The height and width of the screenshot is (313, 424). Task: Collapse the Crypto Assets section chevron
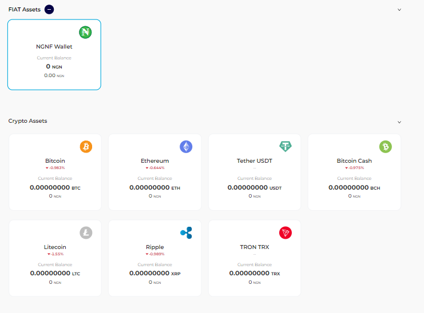point(399,122)
